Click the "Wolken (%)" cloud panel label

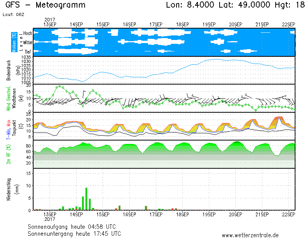(x=14, y=42)
